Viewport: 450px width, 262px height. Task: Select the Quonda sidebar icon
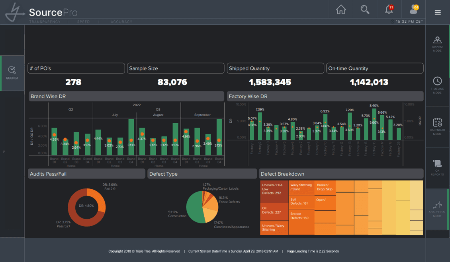pos(12,73)
